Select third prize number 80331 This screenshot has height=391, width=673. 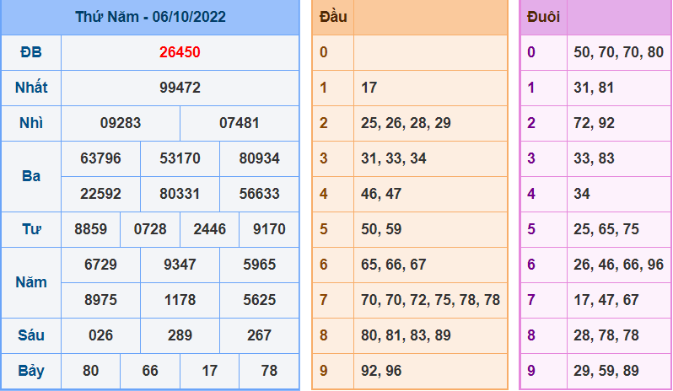click(x=180, y=194)
